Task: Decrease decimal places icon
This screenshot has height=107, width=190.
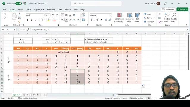Action: click(x=110, y=20)
